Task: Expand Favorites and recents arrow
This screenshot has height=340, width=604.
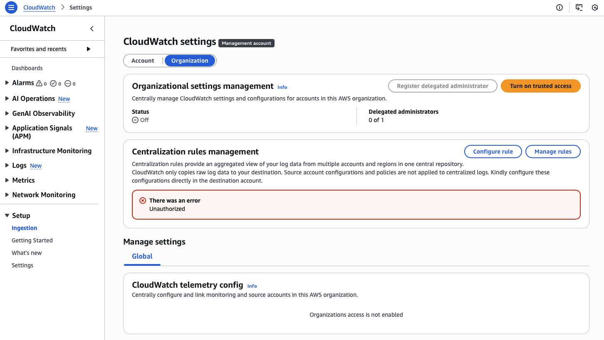Action: pyautogui.click(x=88, y=49)
